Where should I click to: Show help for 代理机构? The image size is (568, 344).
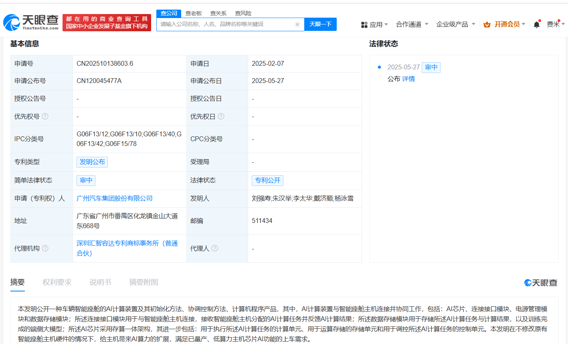(45, 248)
